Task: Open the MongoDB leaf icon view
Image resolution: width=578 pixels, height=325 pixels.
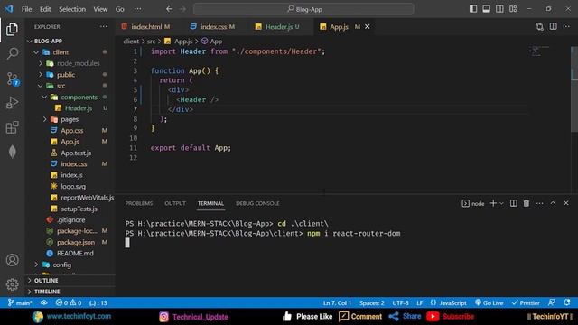Action: tap(12, 152)
